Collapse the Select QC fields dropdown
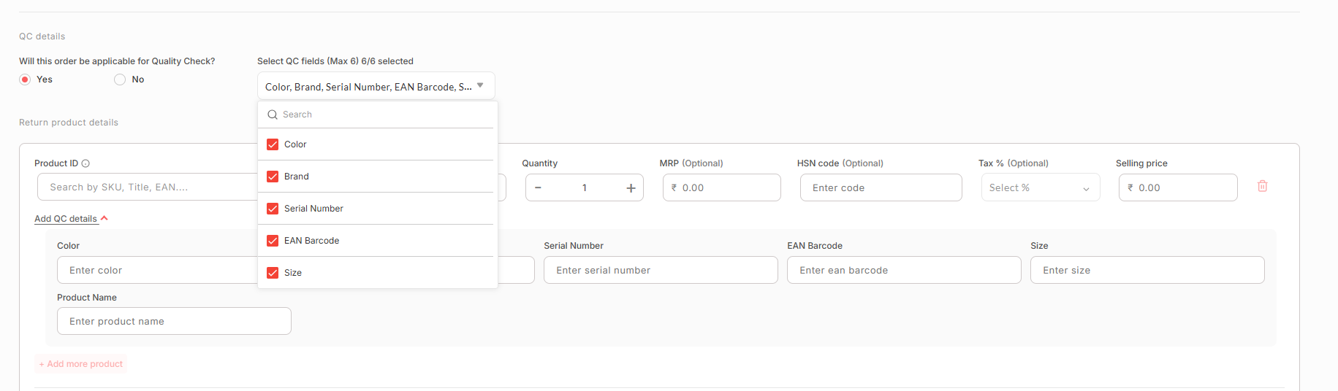The width and height of the screenshot is (1338, 391). 479,86
